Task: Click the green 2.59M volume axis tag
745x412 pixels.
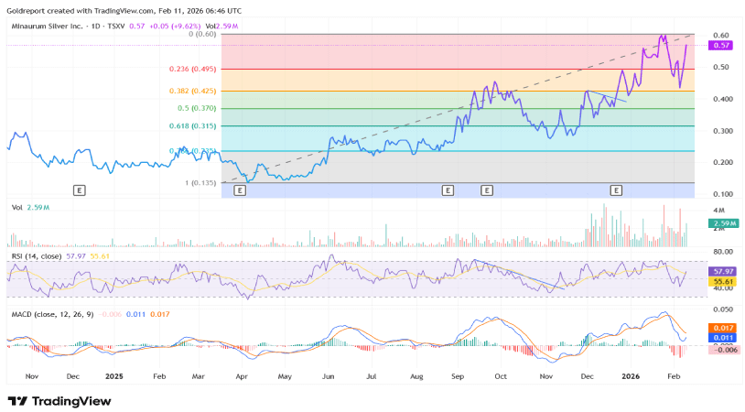Action: pyautogui.click(x=720, y=223)
